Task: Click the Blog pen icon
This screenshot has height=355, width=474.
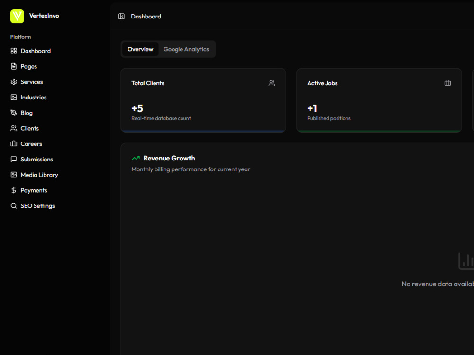Action: 14,113
